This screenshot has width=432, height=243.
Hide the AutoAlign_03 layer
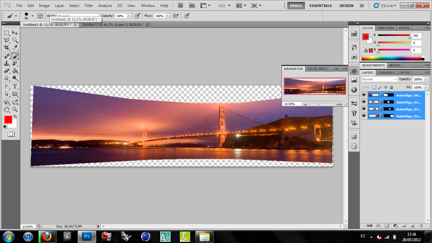click(x=364, y=116)
